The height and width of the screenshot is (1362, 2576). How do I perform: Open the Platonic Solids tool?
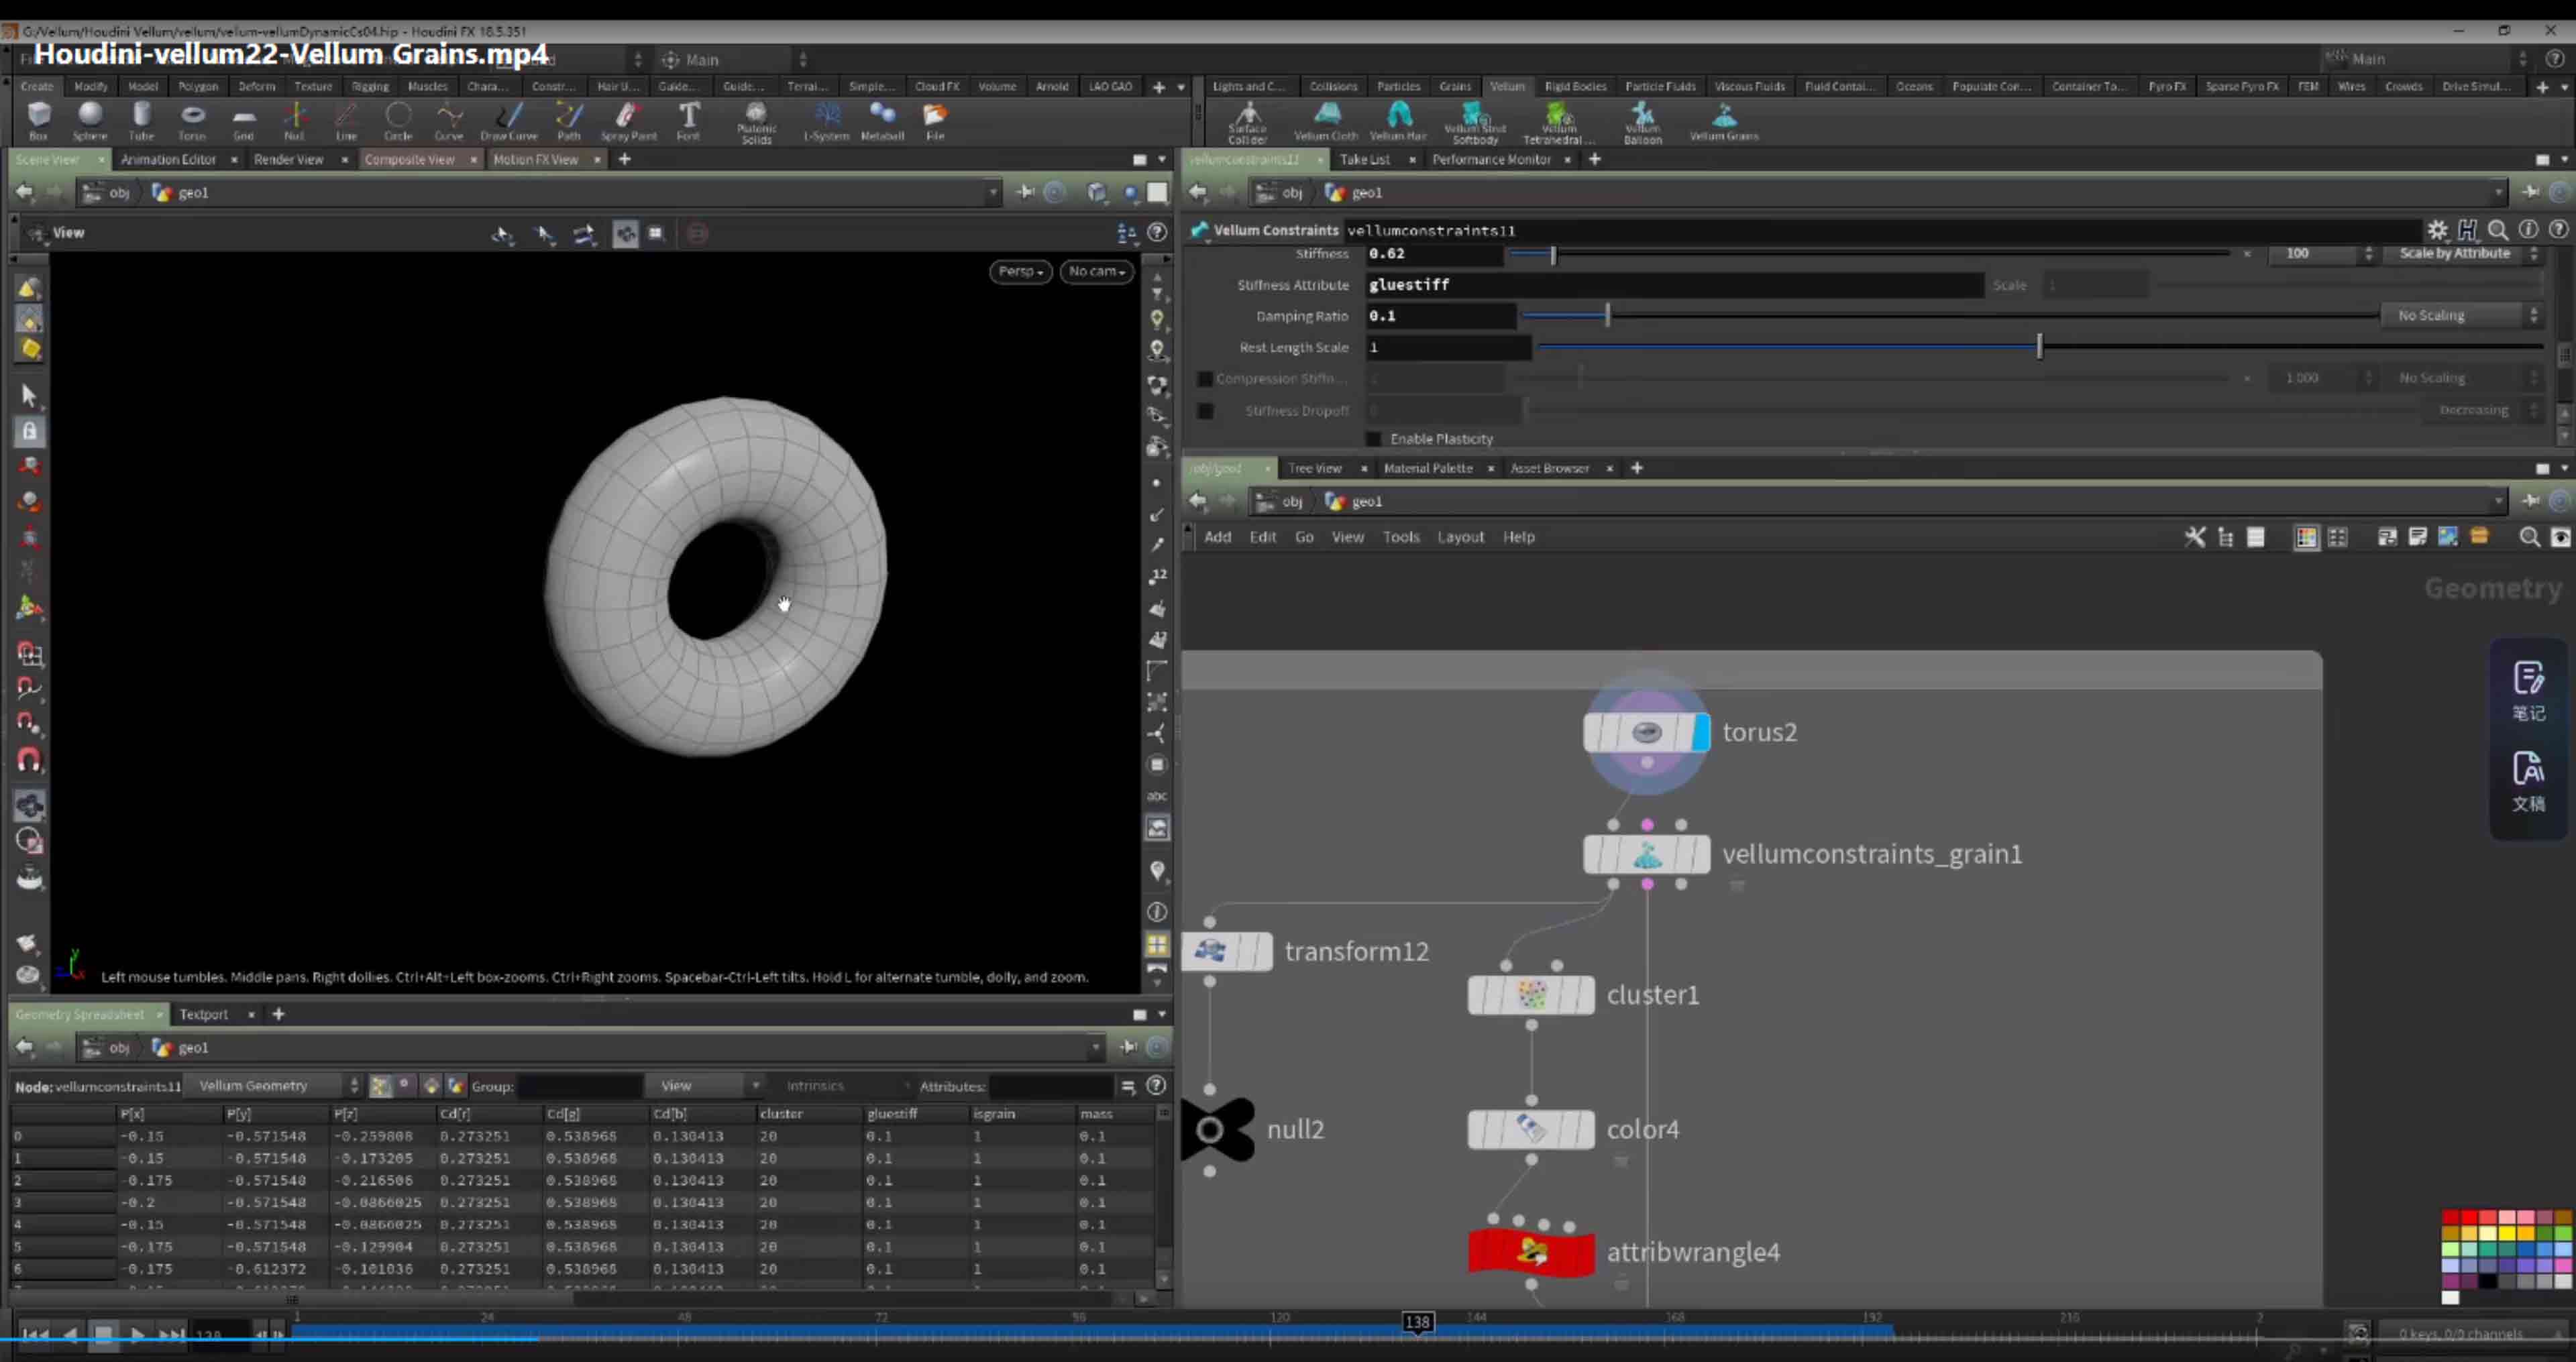(756, 123)
